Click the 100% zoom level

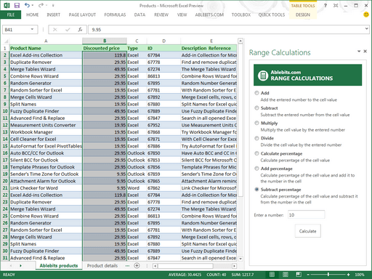tap(360, 275)
